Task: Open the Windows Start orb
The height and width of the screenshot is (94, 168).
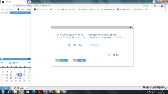Action: click(x=3, y=92)
